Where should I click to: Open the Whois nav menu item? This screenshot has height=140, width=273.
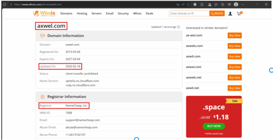pyautogui.click(x=137, y=13)
